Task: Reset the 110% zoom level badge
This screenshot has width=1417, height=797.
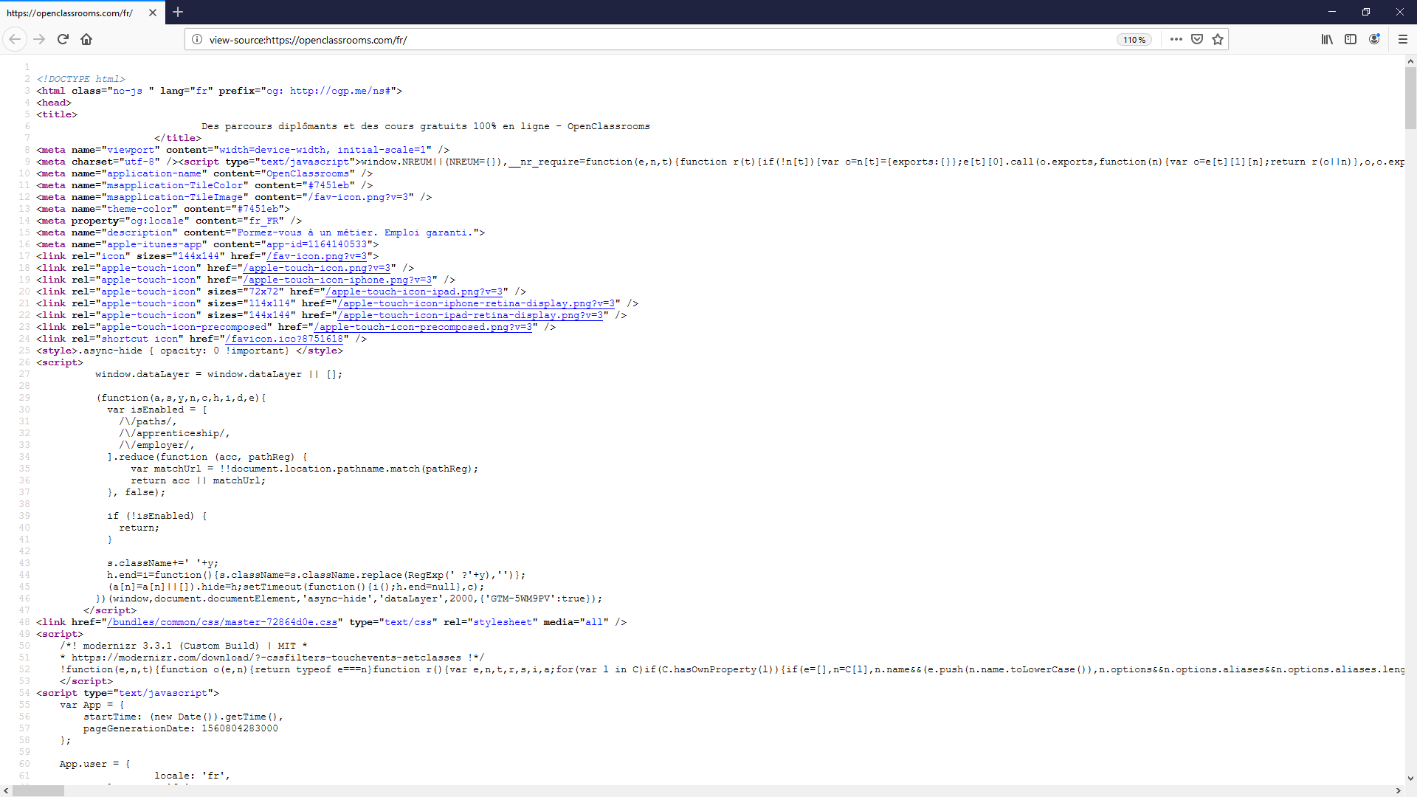Action: (x=1134, y=40)
